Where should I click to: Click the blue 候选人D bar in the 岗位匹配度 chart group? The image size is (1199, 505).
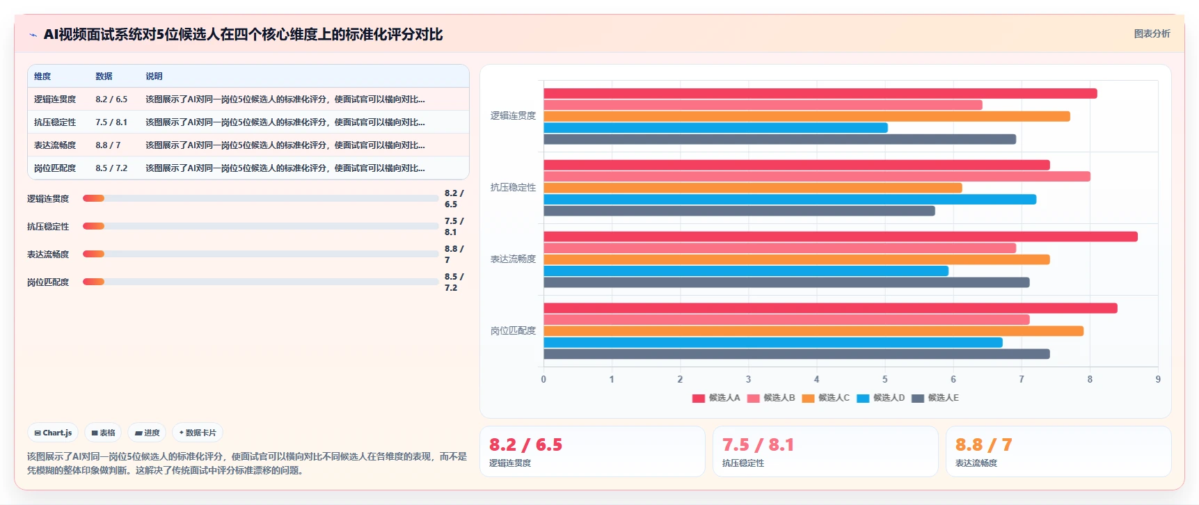pos(773,342)
